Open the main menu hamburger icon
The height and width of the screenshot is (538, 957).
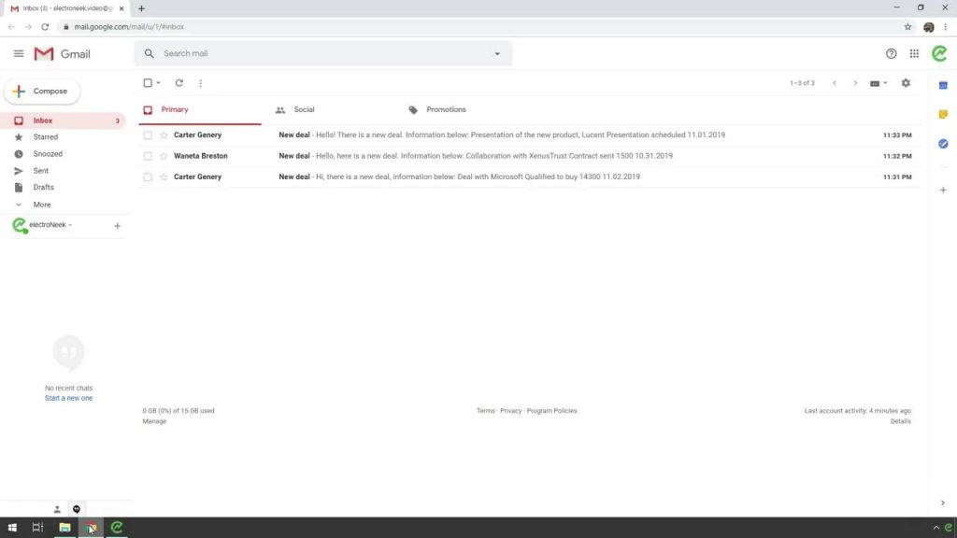coord(19,54)
